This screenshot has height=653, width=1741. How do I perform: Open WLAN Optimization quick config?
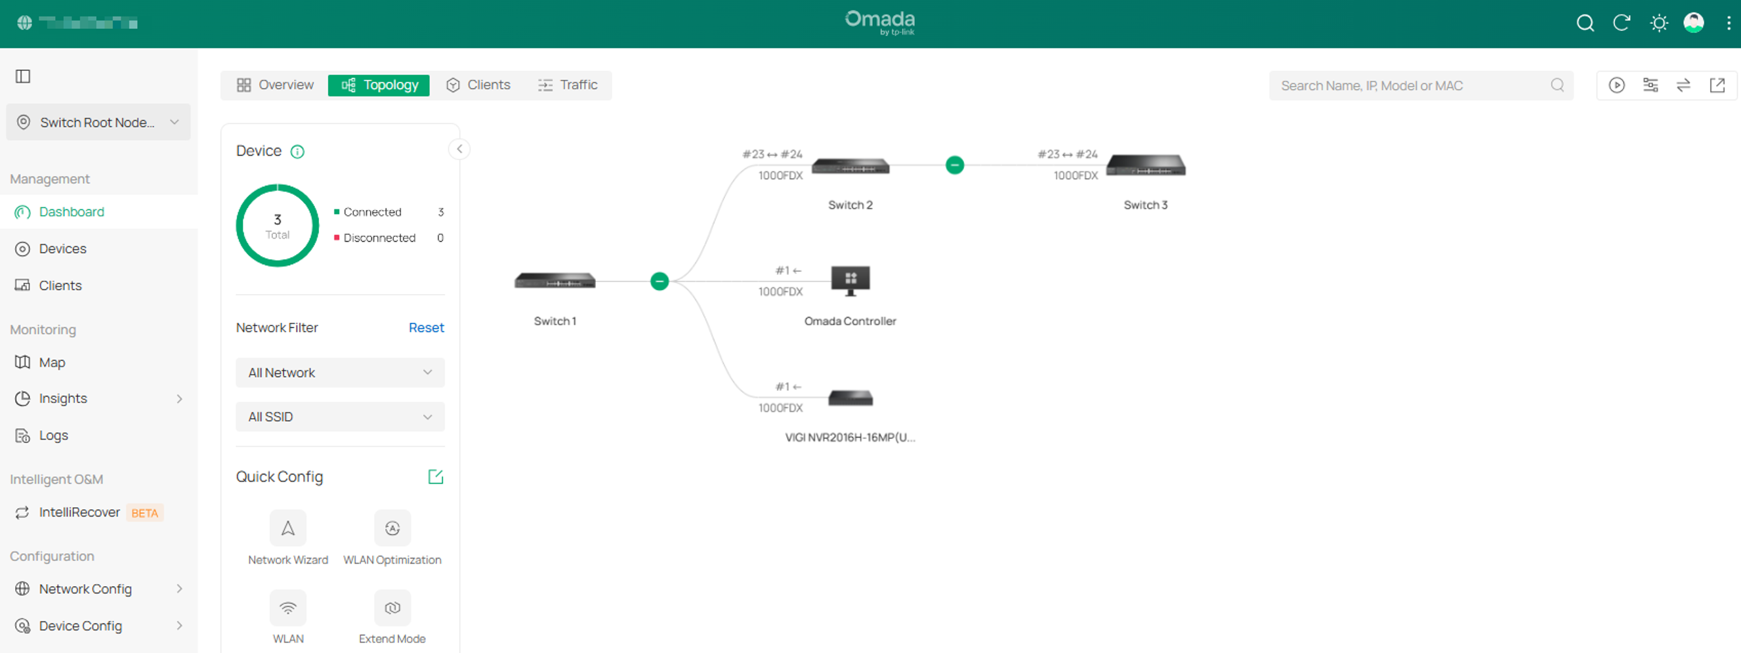[392, 539]
